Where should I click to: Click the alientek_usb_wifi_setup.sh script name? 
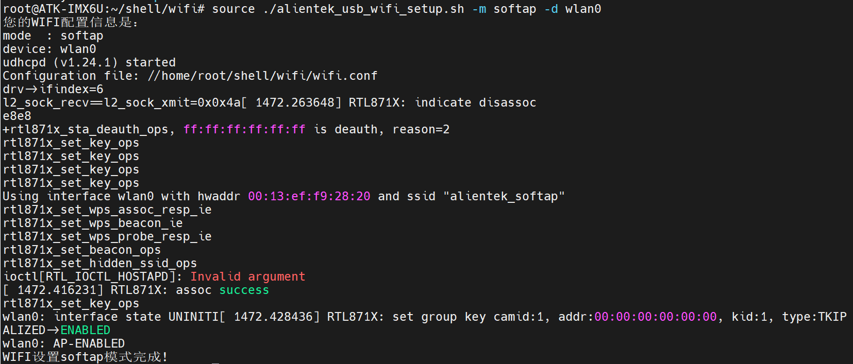370,9
